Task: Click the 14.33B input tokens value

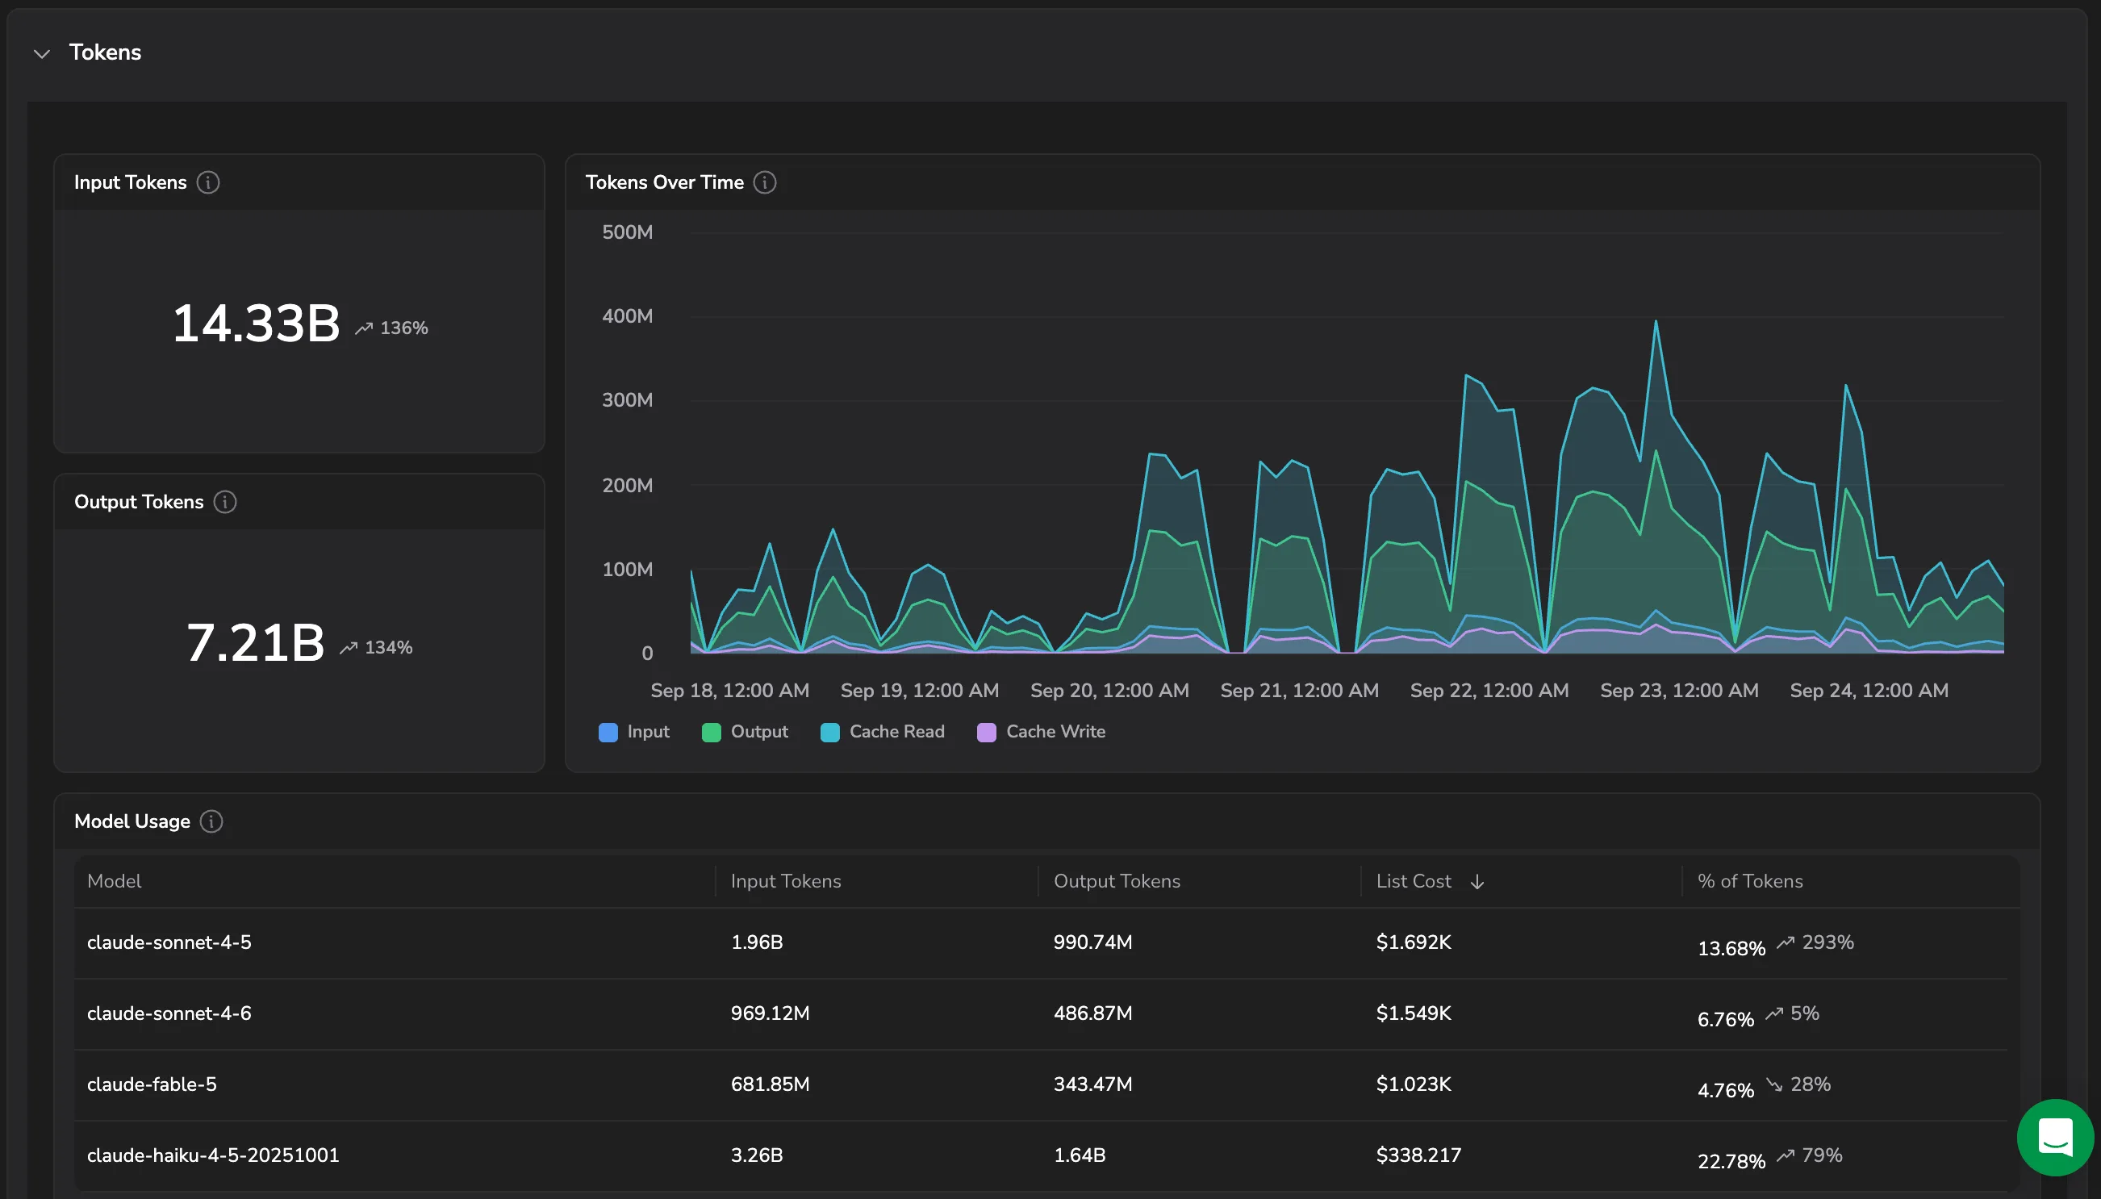Action: pyautogui.click(x=256, y=324)
